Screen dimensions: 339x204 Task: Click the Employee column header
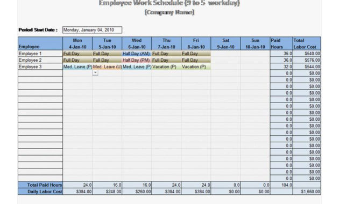pos(40,43)
